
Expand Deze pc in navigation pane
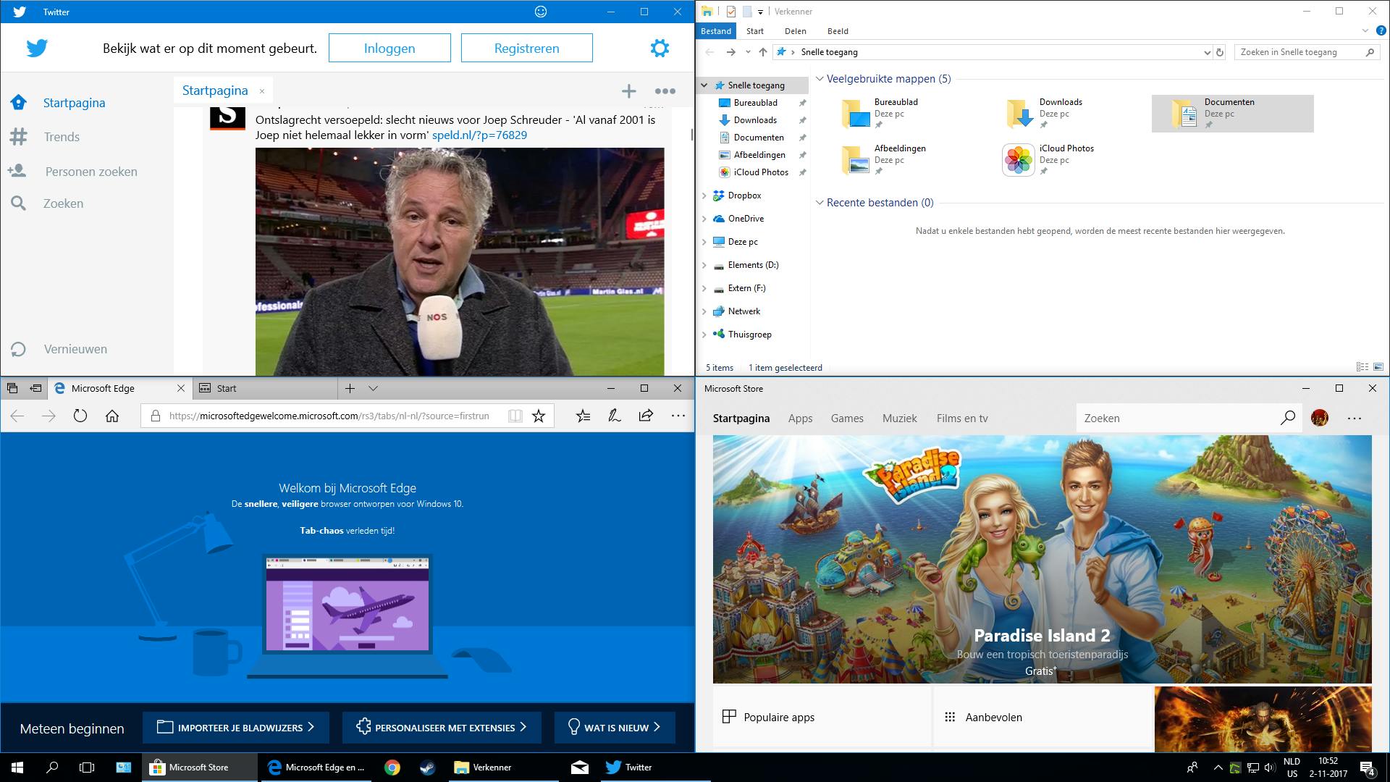(x=704, y=242)
